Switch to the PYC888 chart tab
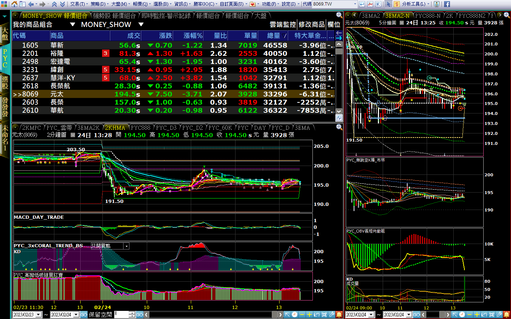Viewport: 511px width, 319px height. 141,128
